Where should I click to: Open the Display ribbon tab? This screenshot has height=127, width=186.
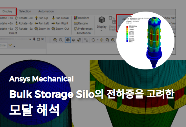[x=7, y=11]
